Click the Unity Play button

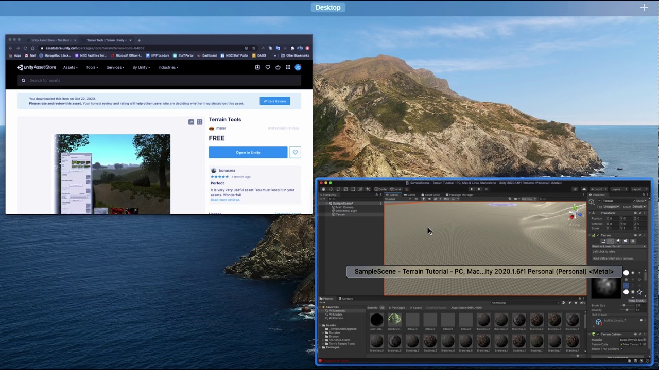pos(472,189)
